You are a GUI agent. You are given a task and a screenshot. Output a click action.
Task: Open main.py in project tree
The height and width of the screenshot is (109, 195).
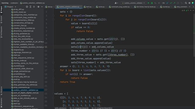coord(17,55)
